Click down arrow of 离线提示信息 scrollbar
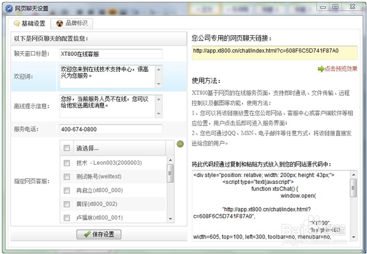Viewport: 367px width, 254px height. (159, 114)
